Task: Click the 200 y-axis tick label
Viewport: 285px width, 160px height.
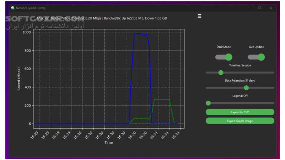Action: [x=28, y=106]
